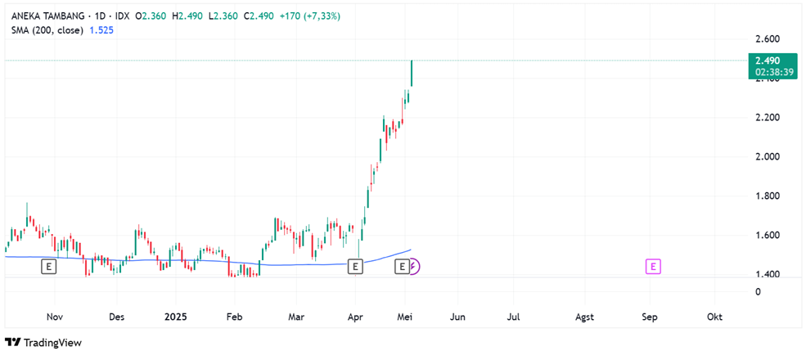Open the earnings marker above the Nov label
The width and height of the screenshot is (806, 351).
[48, 266]
